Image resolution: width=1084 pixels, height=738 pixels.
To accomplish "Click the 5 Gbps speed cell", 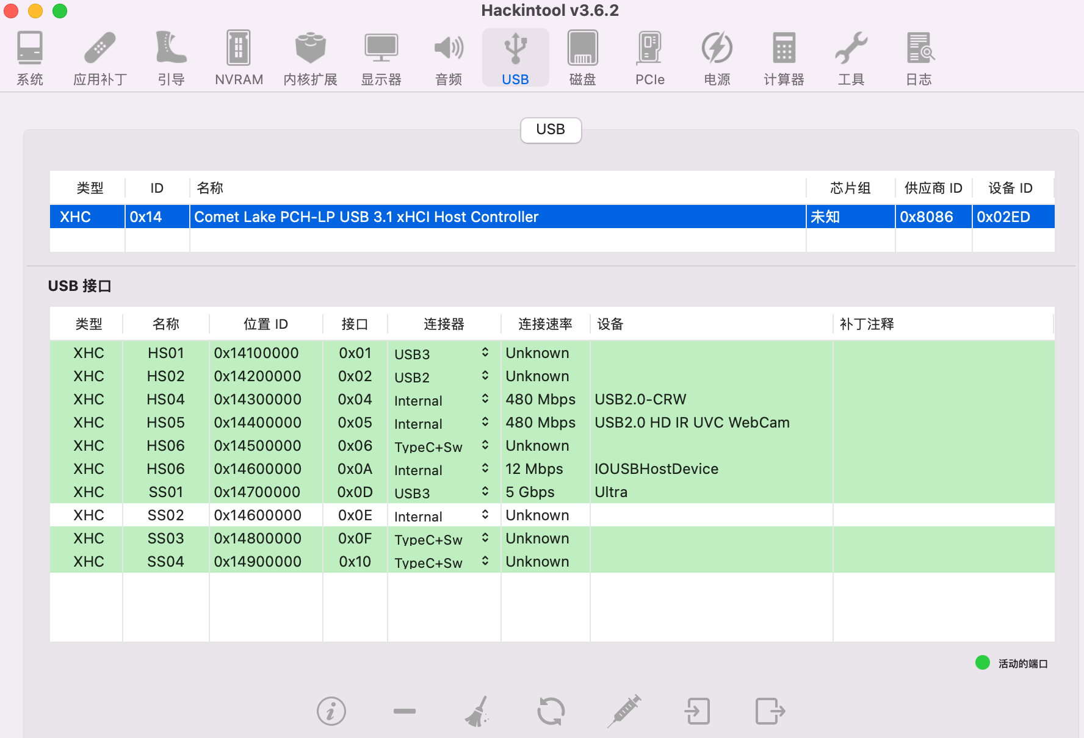I will pos(545,492).
